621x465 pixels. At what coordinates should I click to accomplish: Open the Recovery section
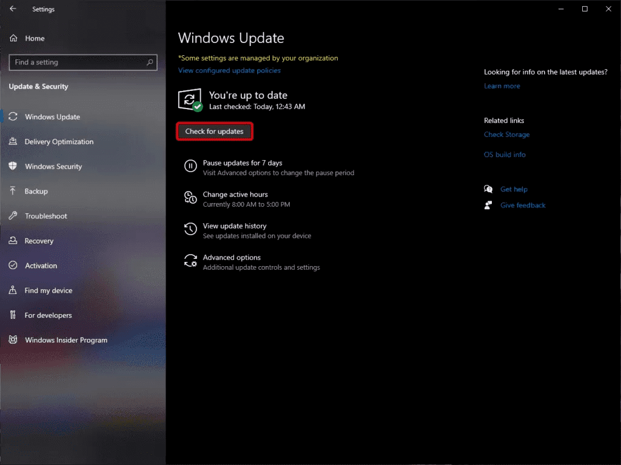coord(39,241)
